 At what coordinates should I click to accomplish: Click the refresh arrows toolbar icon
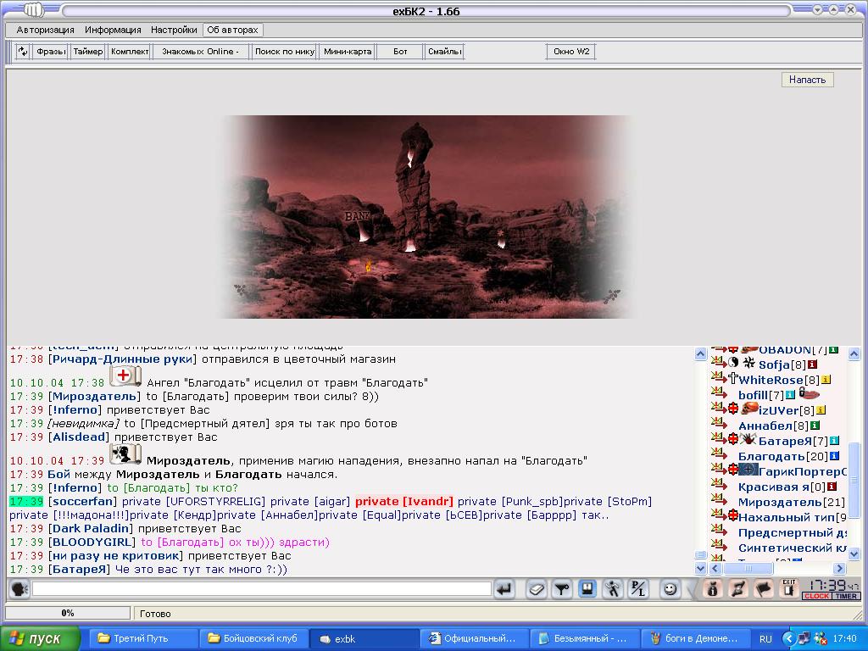23,52
